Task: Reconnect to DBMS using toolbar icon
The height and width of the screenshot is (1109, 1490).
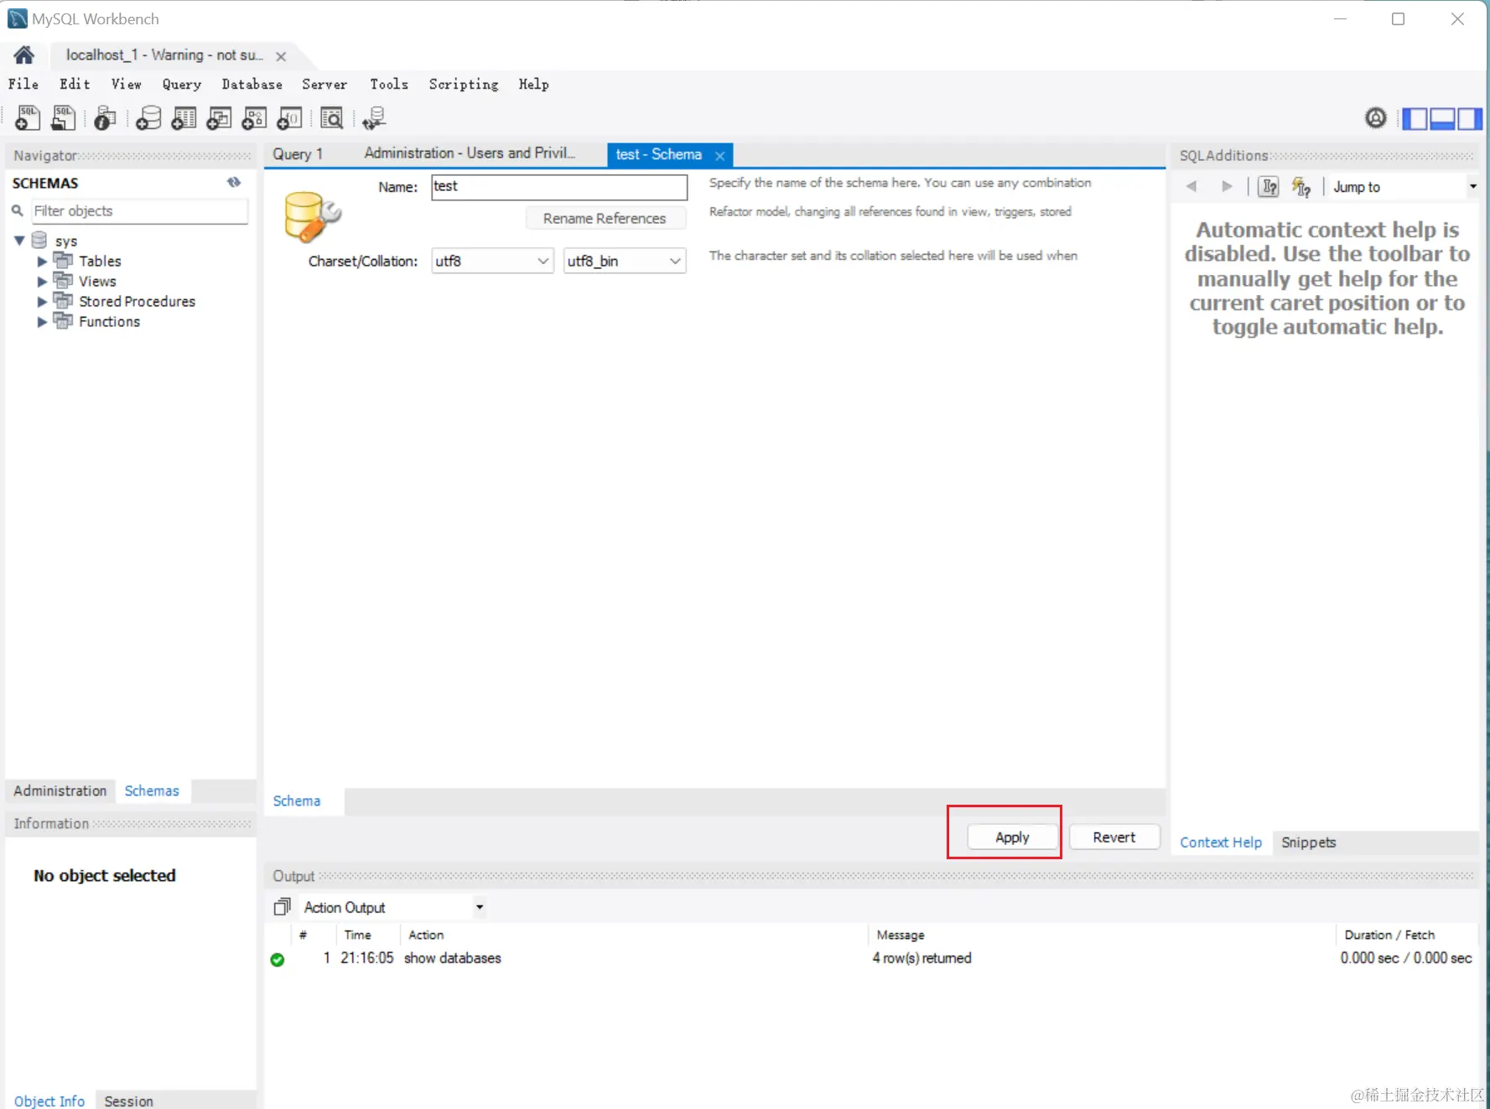Action: pos(374,118)
